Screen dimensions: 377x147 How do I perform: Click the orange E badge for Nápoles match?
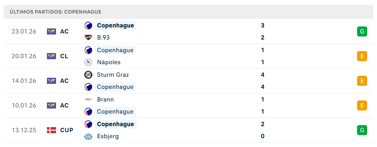pyautogui.click(x=362, y=56)
